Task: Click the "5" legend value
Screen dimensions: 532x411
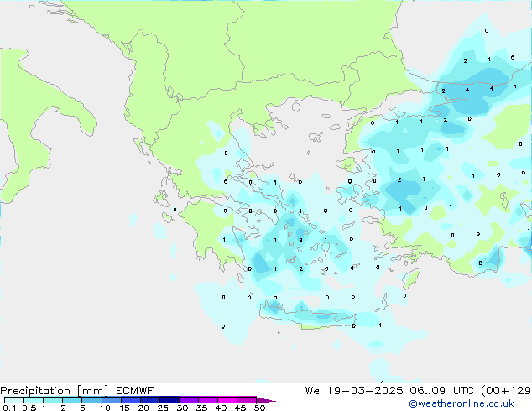Action: (x=82, y=408)
